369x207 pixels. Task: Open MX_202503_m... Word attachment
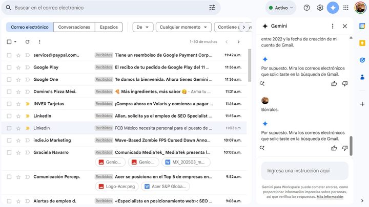point(186,162)
